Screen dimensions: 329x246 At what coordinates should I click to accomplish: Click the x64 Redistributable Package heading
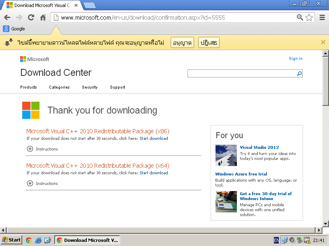pyautogui.click(x=98, y=166)
